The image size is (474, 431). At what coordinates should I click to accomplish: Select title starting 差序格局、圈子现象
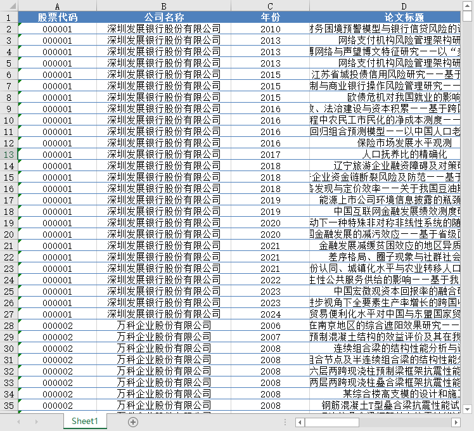click(x=385, y=257)
